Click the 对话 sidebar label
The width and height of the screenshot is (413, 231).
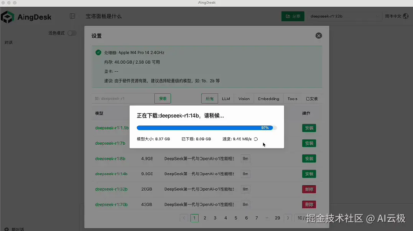[8, 43]
